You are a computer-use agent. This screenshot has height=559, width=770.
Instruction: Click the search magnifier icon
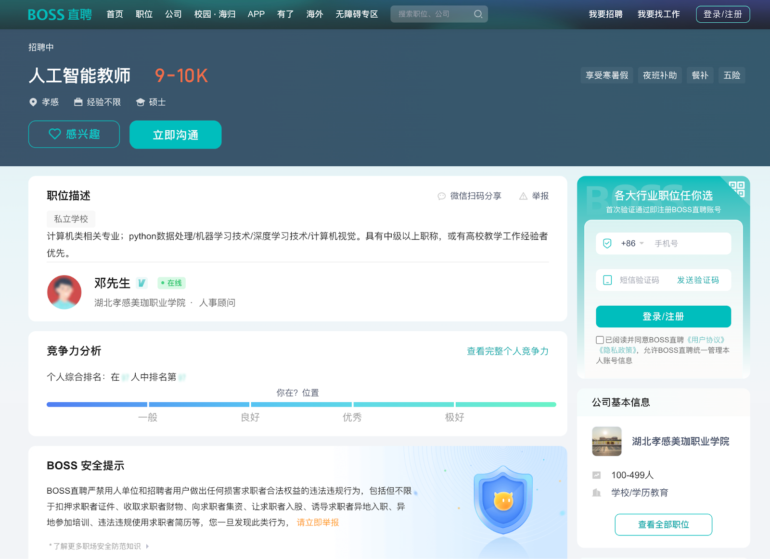[478, 14]
